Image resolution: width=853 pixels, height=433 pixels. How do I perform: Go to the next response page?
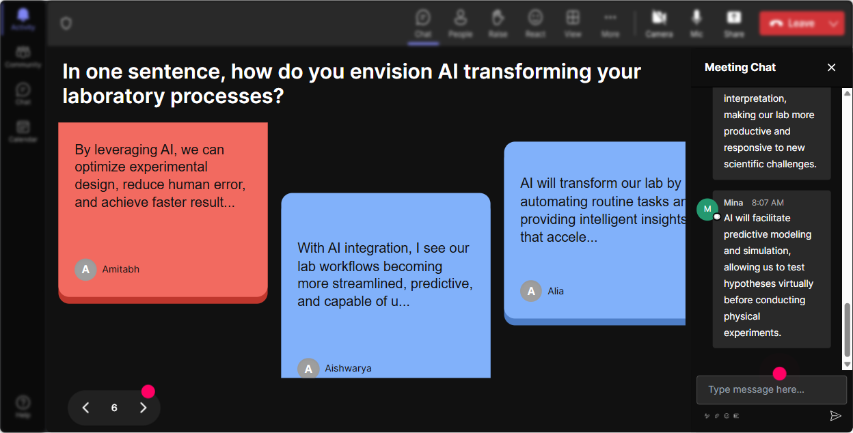click(x=143, y=408)
